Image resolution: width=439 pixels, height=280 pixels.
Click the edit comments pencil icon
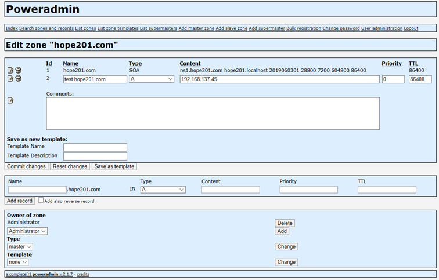[10, 100]
